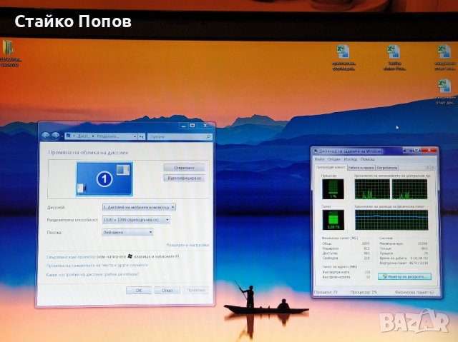Open the "Свързване към проектор" link
This screenshot has height=342, width=458.
pos(71,256)
